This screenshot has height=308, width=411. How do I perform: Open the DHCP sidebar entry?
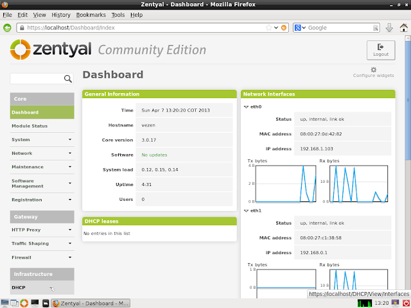tap(42, 287)
